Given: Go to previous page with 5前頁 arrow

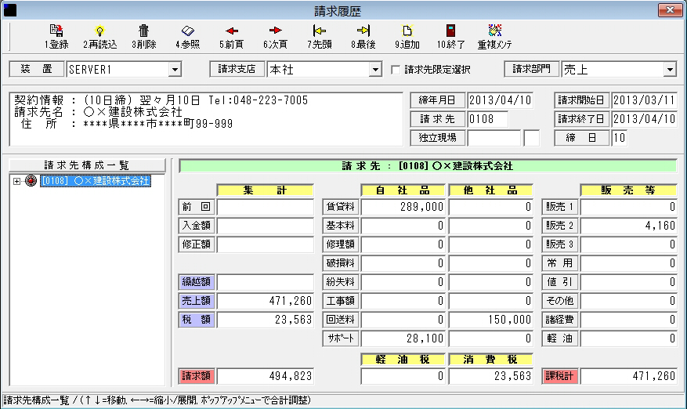Looking at the screenshot, I should tap(231, 31).
